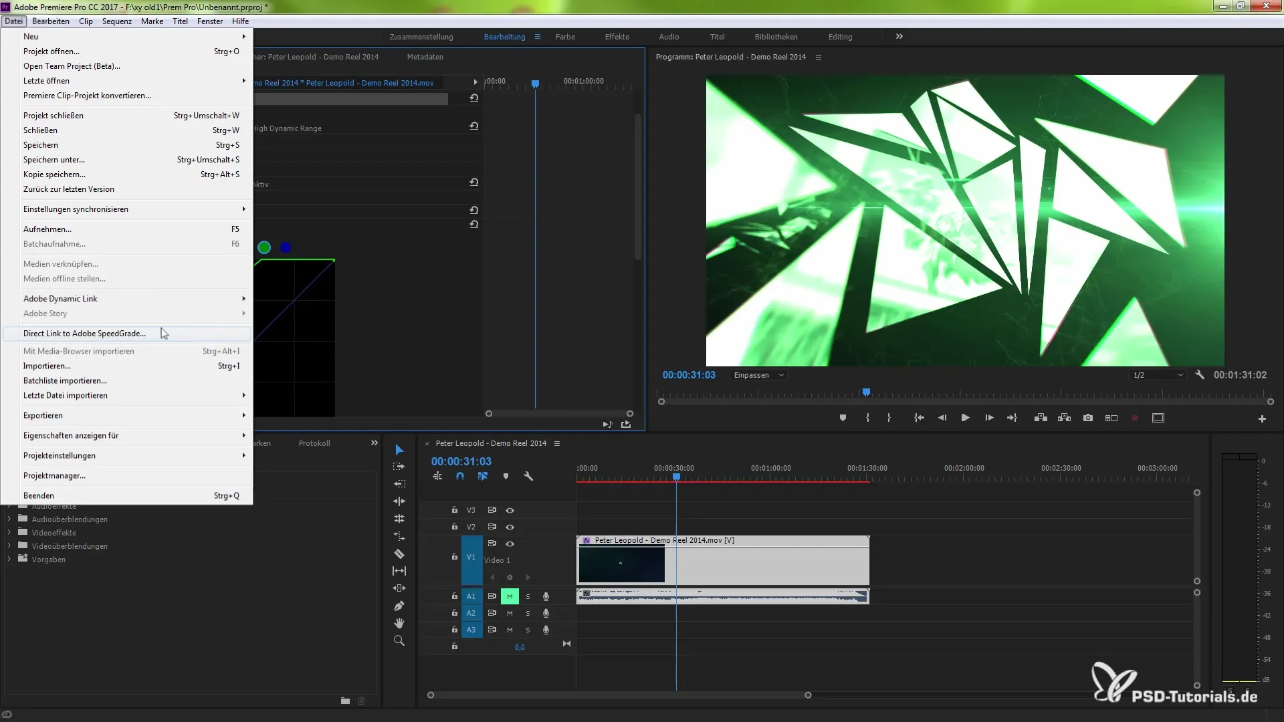Open the 1/2 playback resolution dropdown
This screenshot has height=722, width=1284.
pos(1158,375)
